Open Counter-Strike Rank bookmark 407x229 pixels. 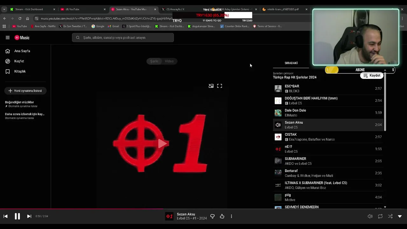point(235,26)
